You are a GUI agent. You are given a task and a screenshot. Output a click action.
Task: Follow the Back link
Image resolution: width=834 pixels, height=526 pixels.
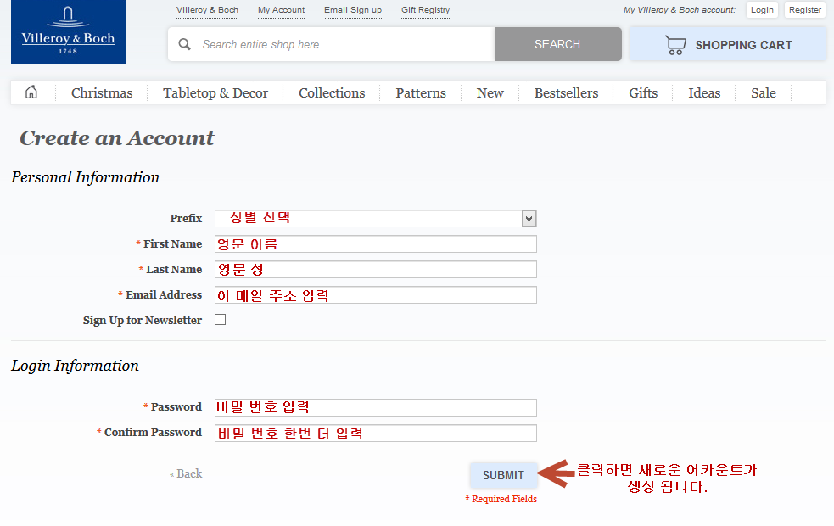186,473
